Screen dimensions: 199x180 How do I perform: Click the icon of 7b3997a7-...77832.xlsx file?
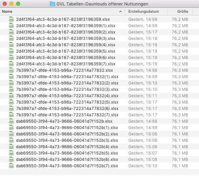click(11, 70)
